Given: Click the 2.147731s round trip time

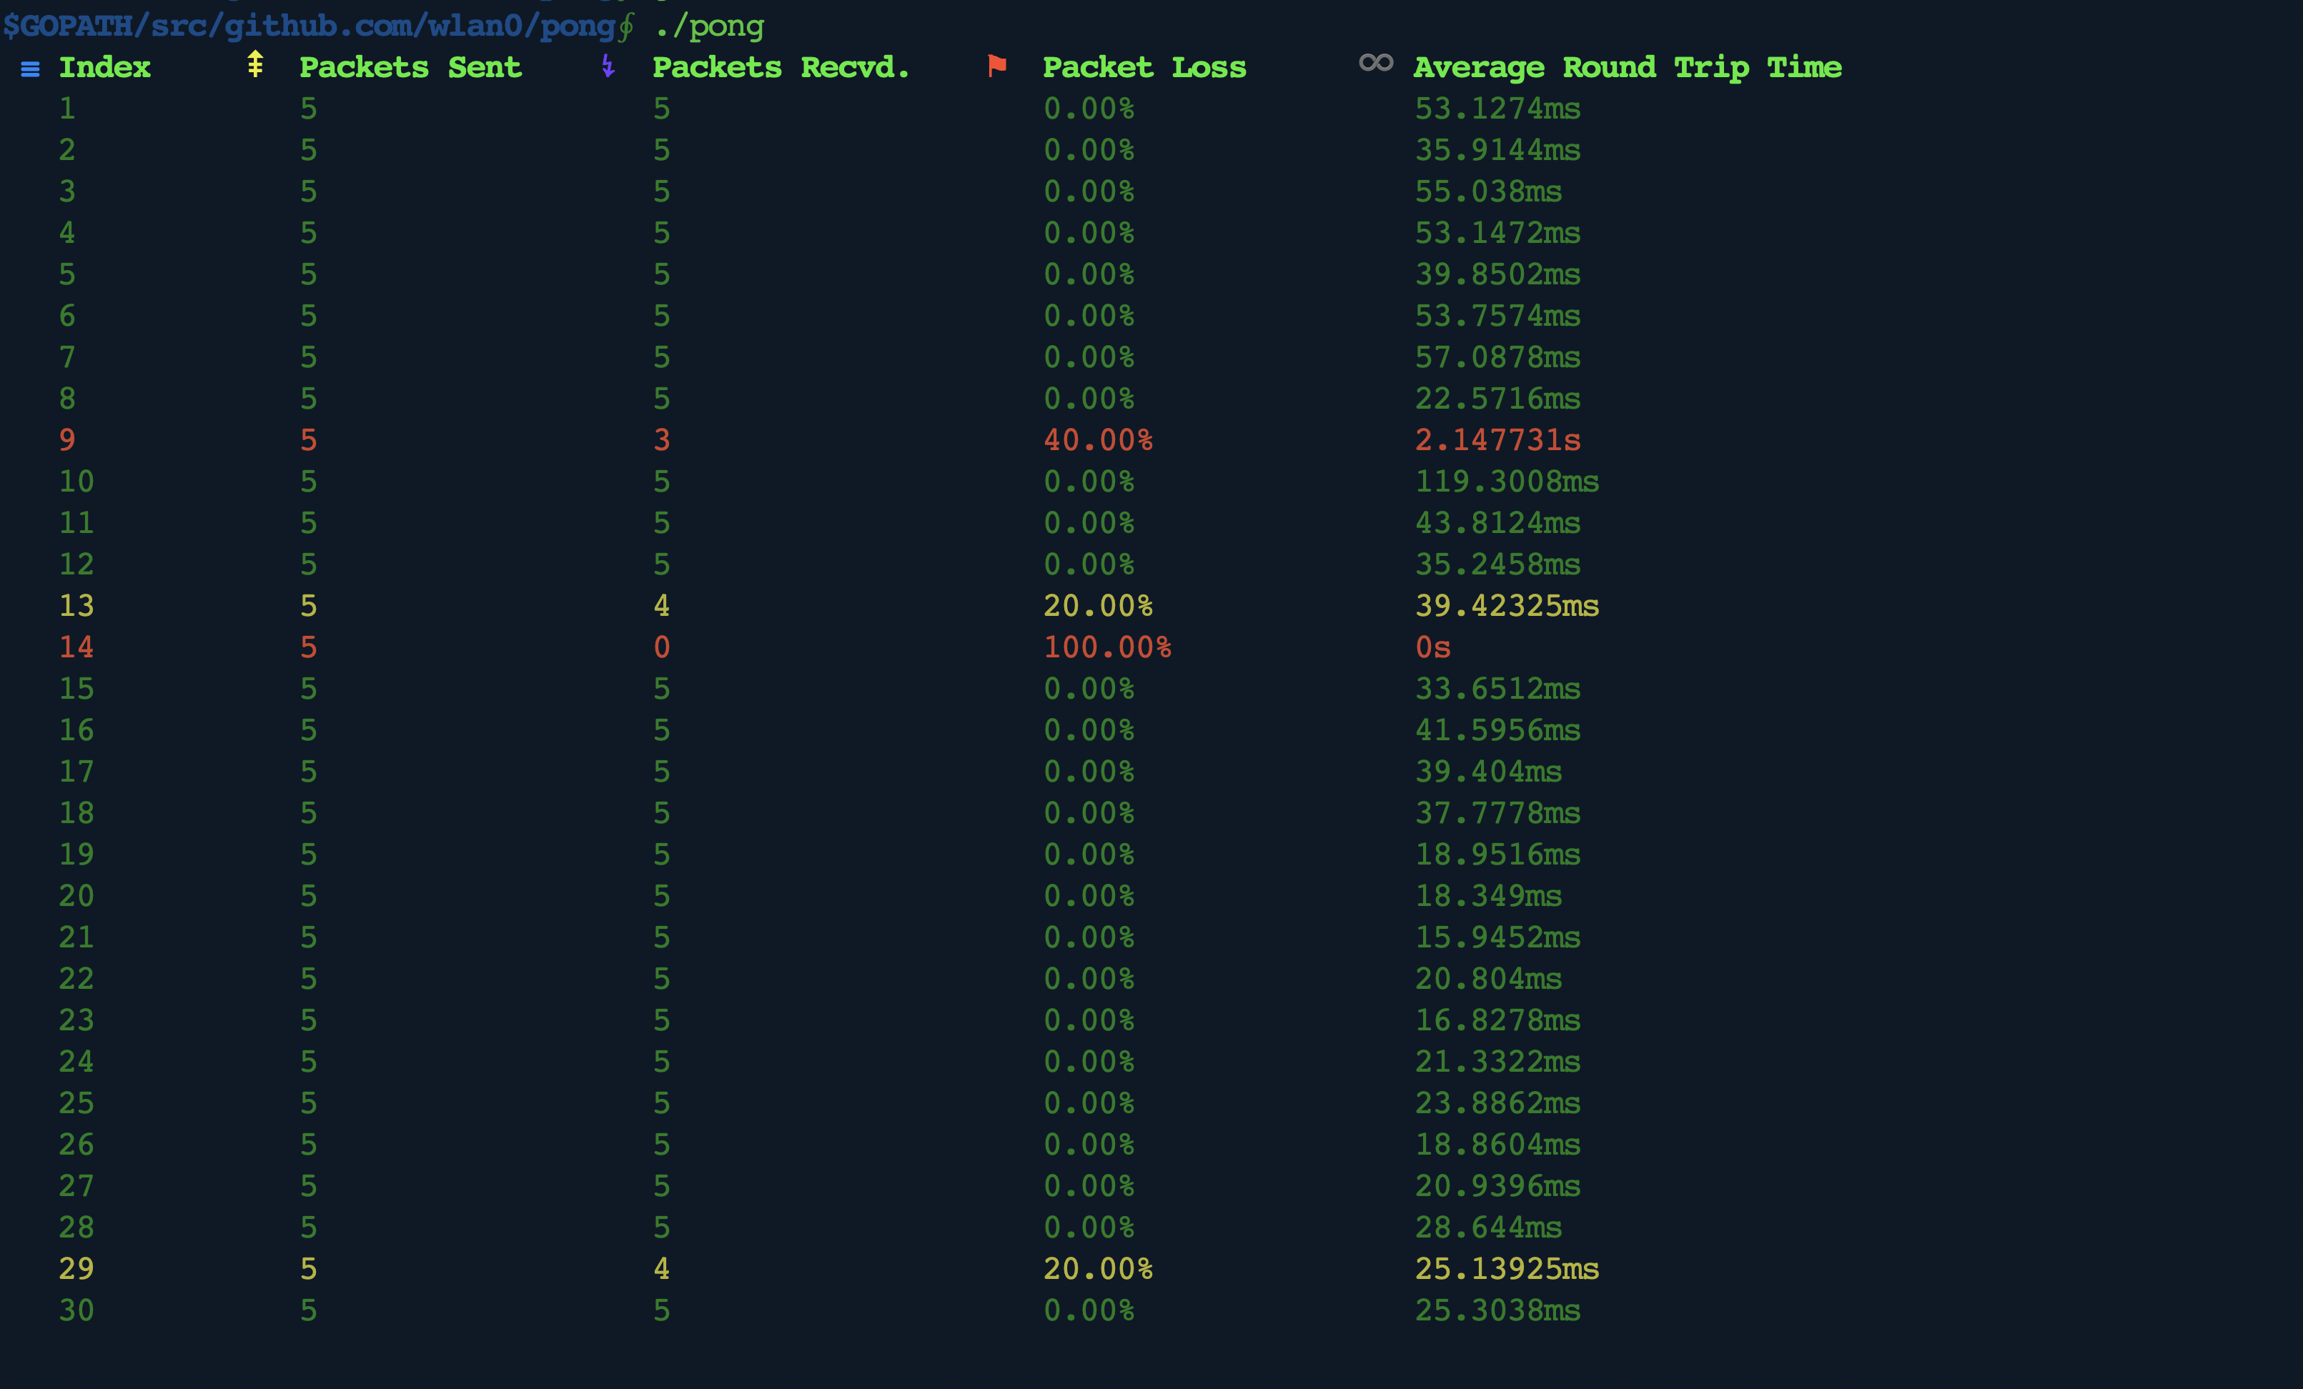Looking at the screenshot, I should coord(1497,440).
